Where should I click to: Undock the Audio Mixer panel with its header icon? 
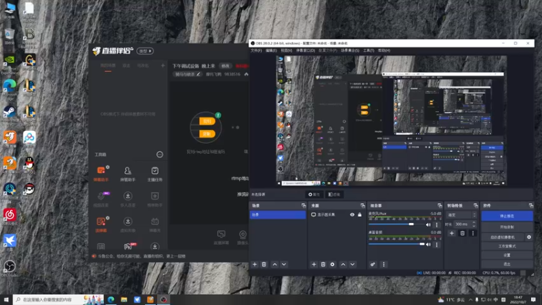(x=440, y=205)
